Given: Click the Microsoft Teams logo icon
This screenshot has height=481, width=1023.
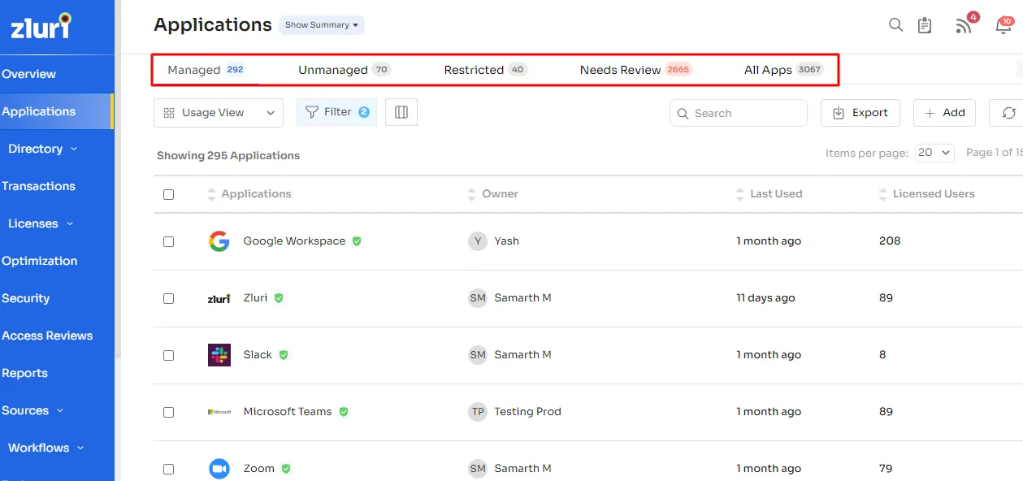Looking at the screenshot, I should (219, 412).
